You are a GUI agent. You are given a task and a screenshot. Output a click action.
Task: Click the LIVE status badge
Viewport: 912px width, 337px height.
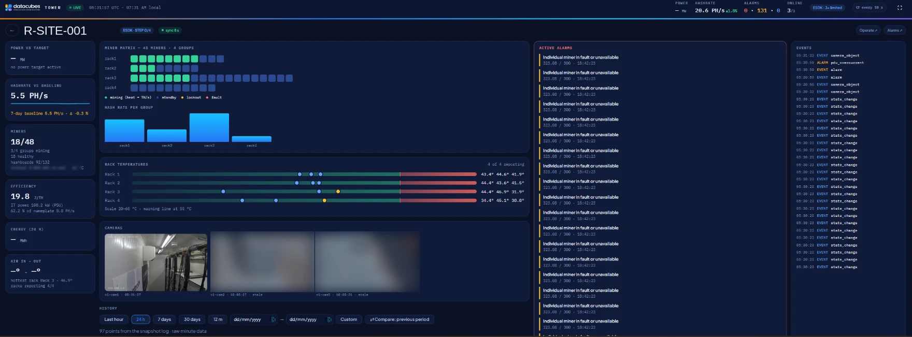point(75,8)
